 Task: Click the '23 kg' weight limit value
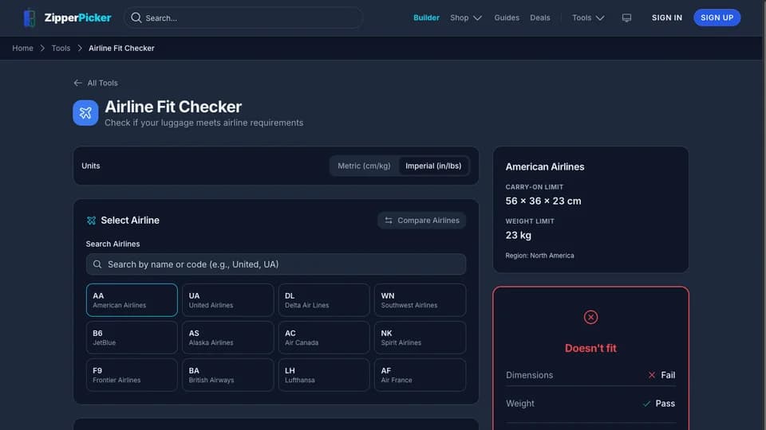(519, 235)
